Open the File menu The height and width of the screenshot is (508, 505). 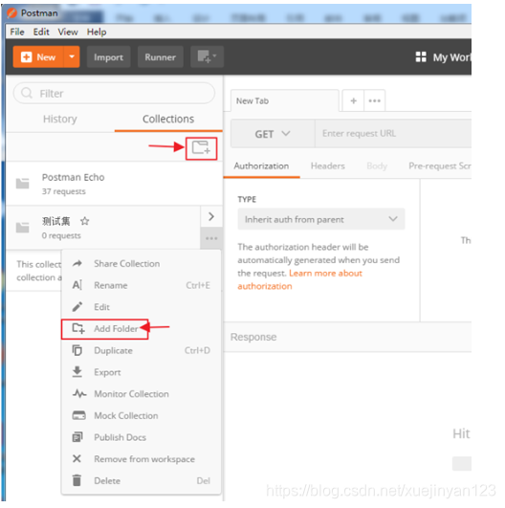(x=17, y=32)
